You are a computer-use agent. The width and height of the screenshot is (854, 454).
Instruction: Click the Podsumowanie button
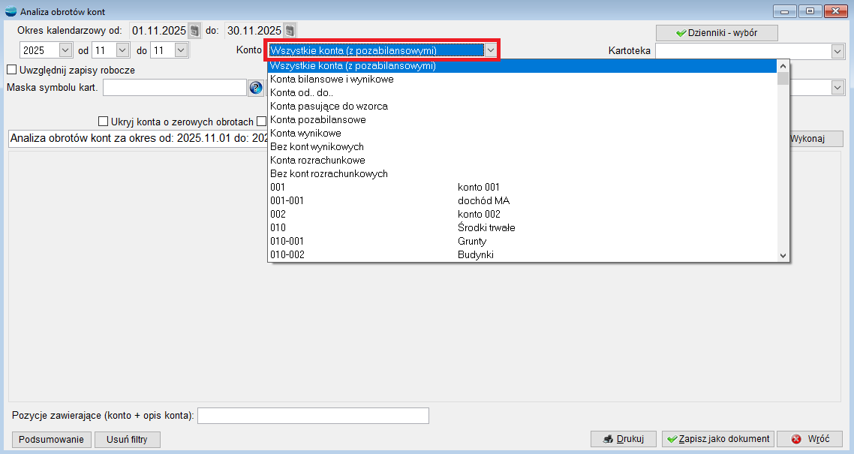53,439
